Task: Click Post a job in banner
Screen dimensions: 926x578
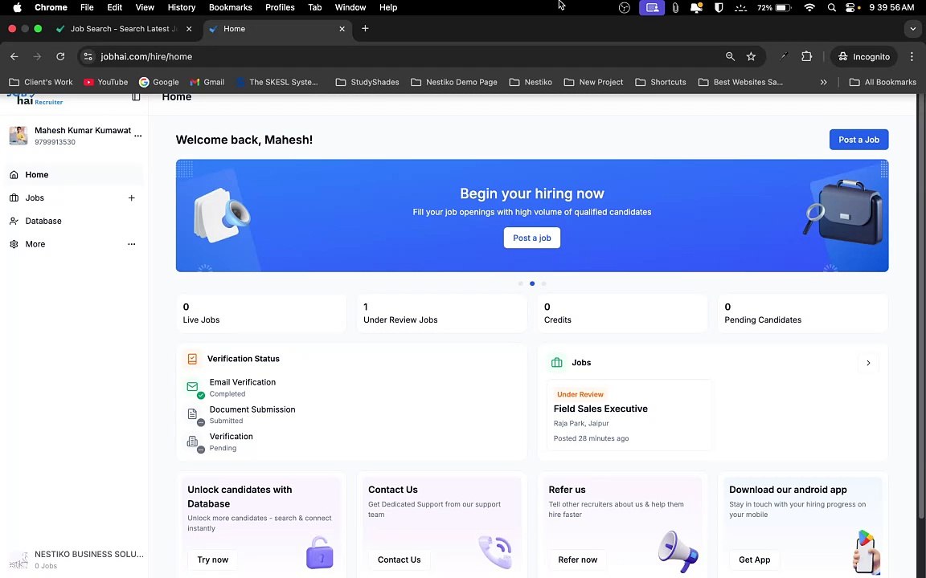Action: pyautogui.click(x=531, y=238)
